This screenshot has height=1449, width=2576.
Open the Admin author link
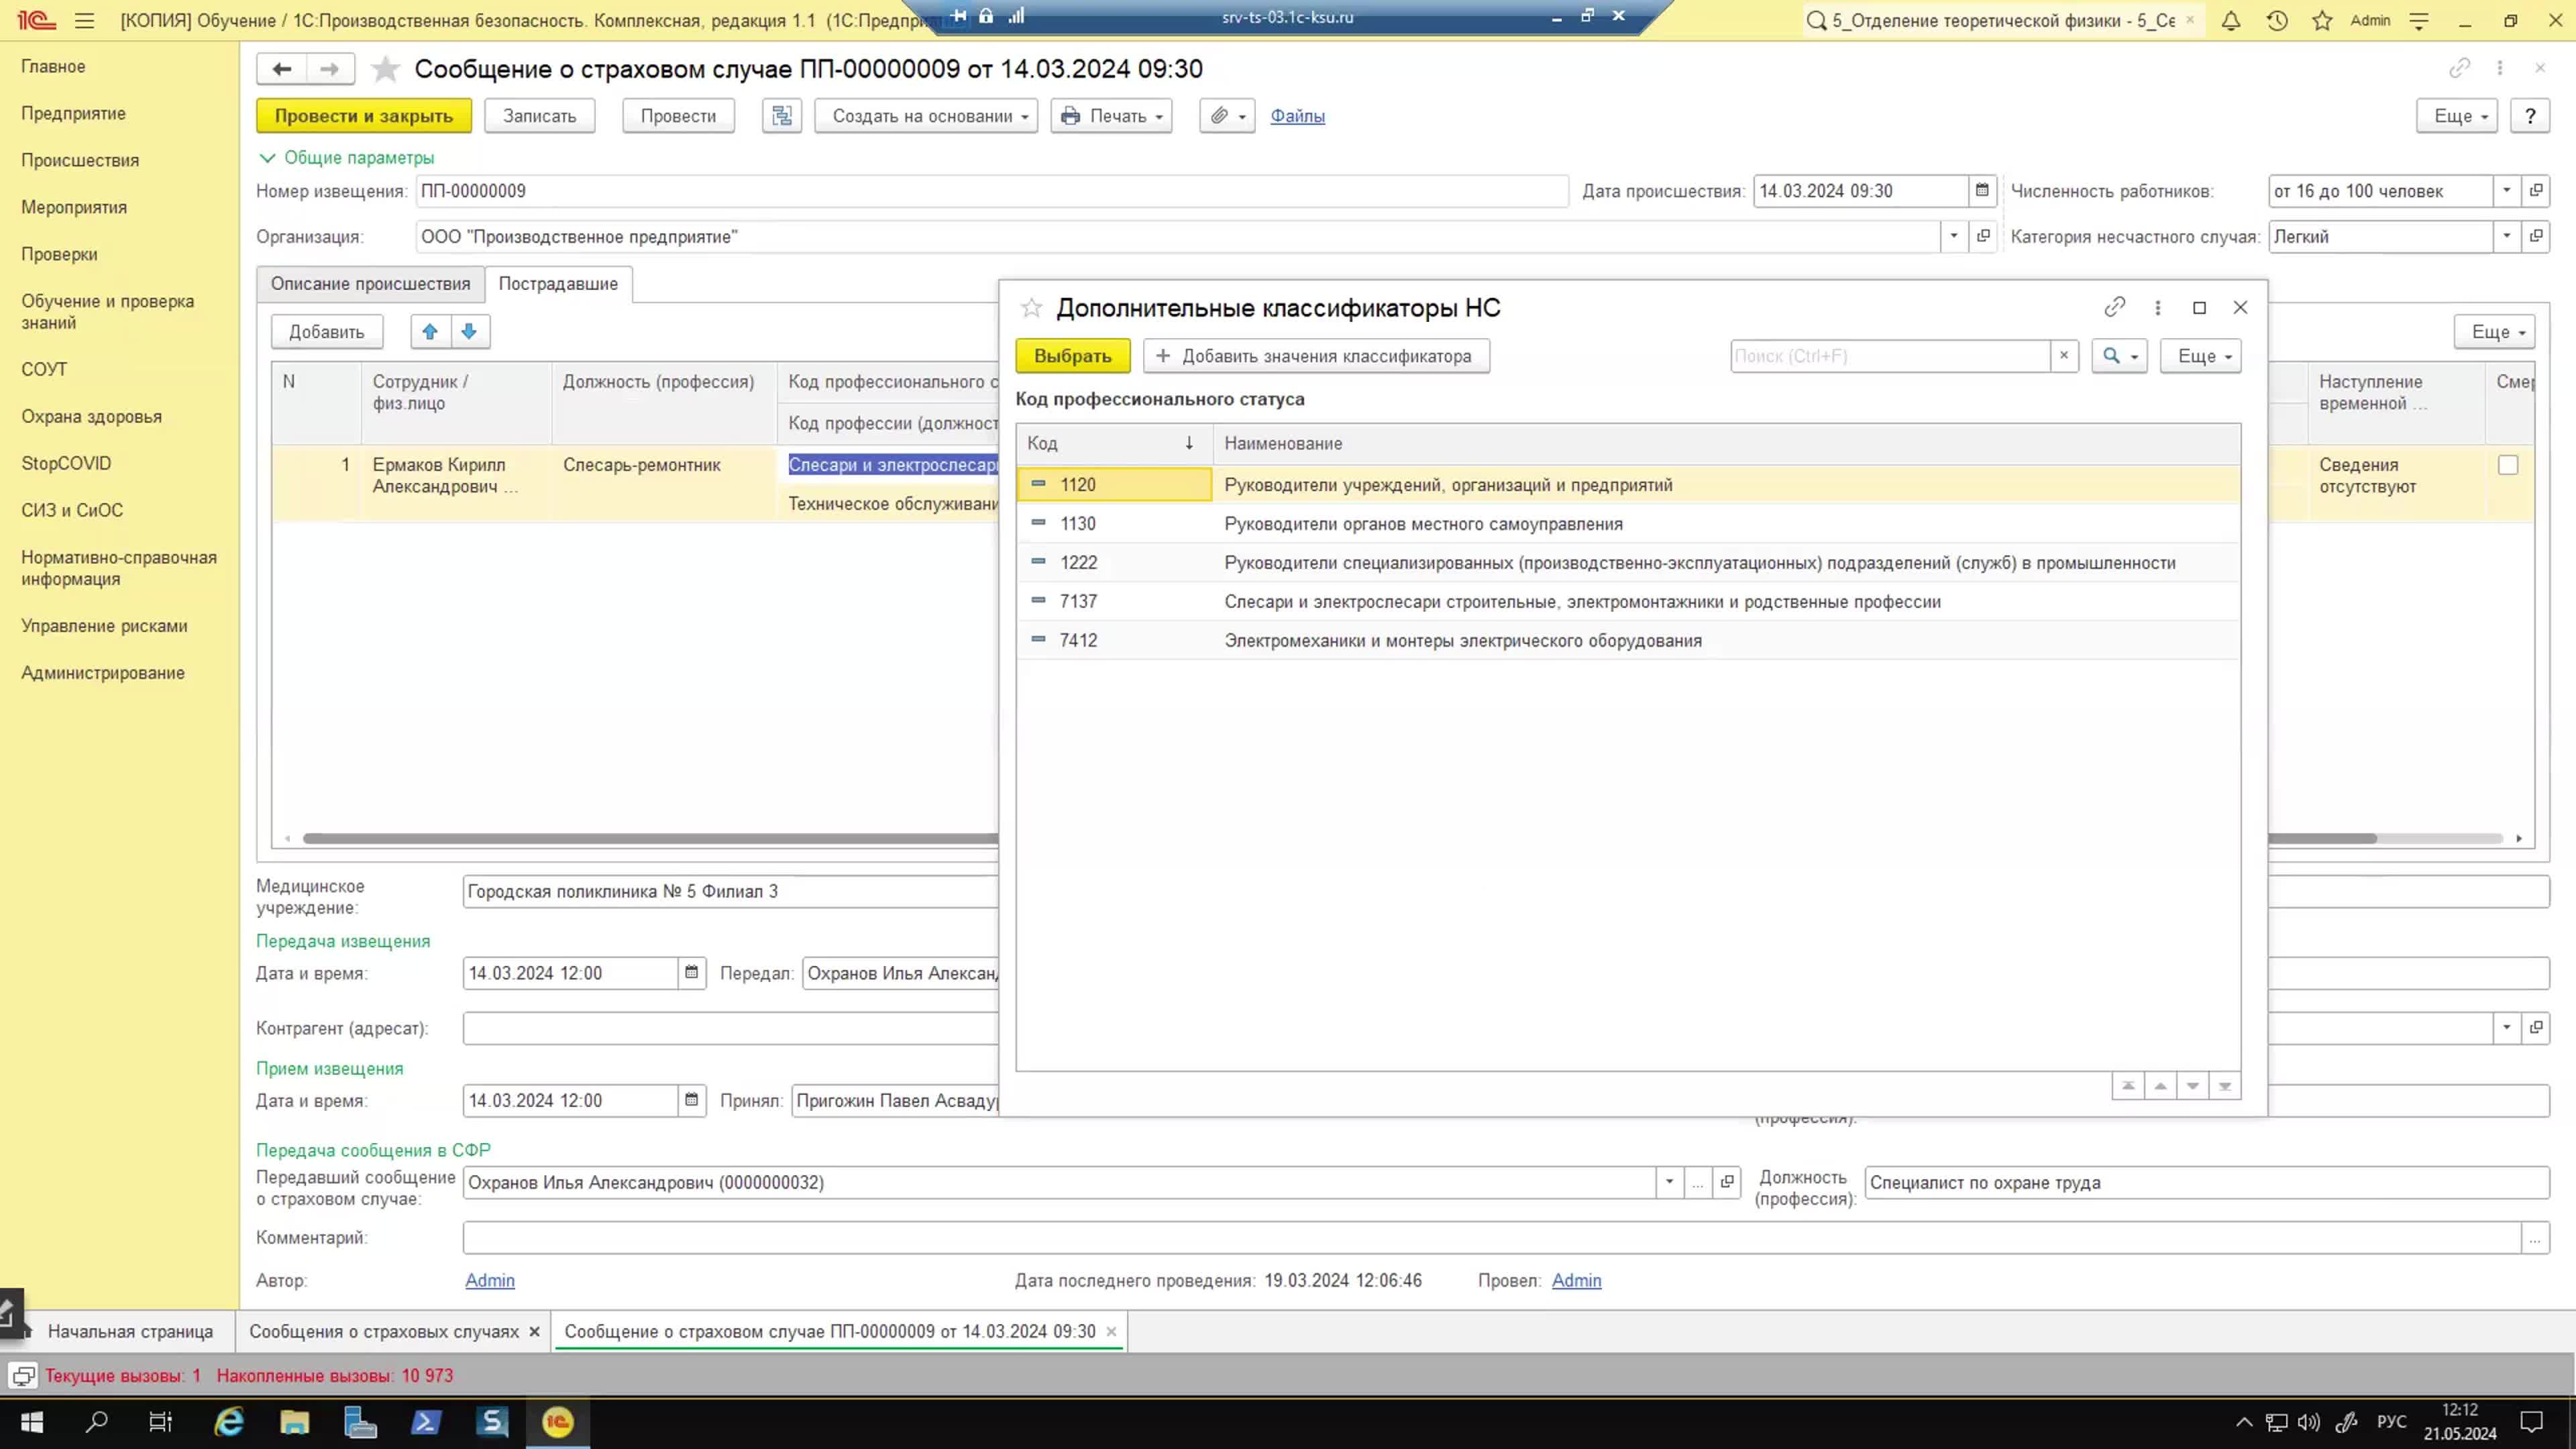(x=490, y=1281)
